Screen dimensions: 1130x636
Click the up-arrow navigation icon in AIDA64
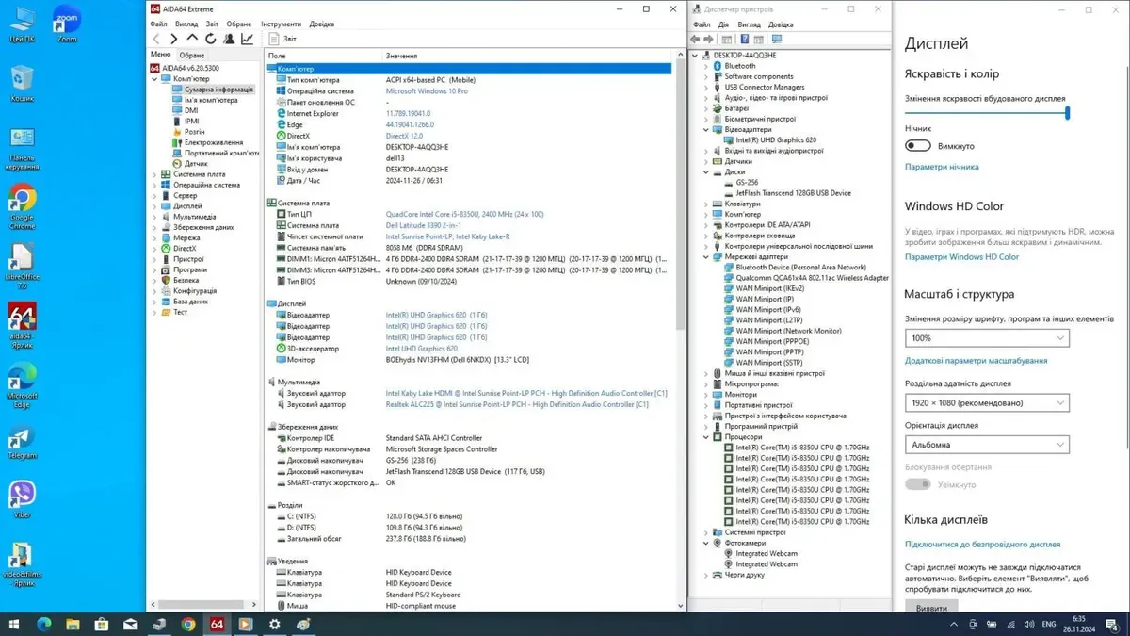tap(192, 39)
